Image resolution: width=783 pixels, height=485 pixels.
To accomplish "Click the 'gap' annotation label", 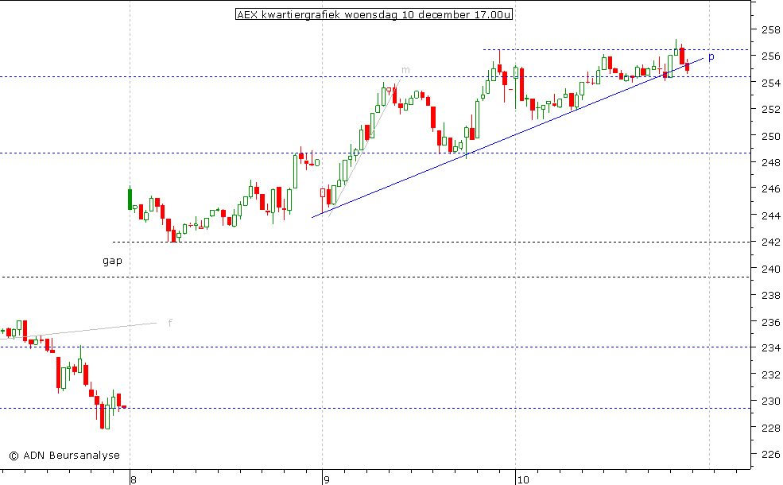I will click(x=112, y=261).
